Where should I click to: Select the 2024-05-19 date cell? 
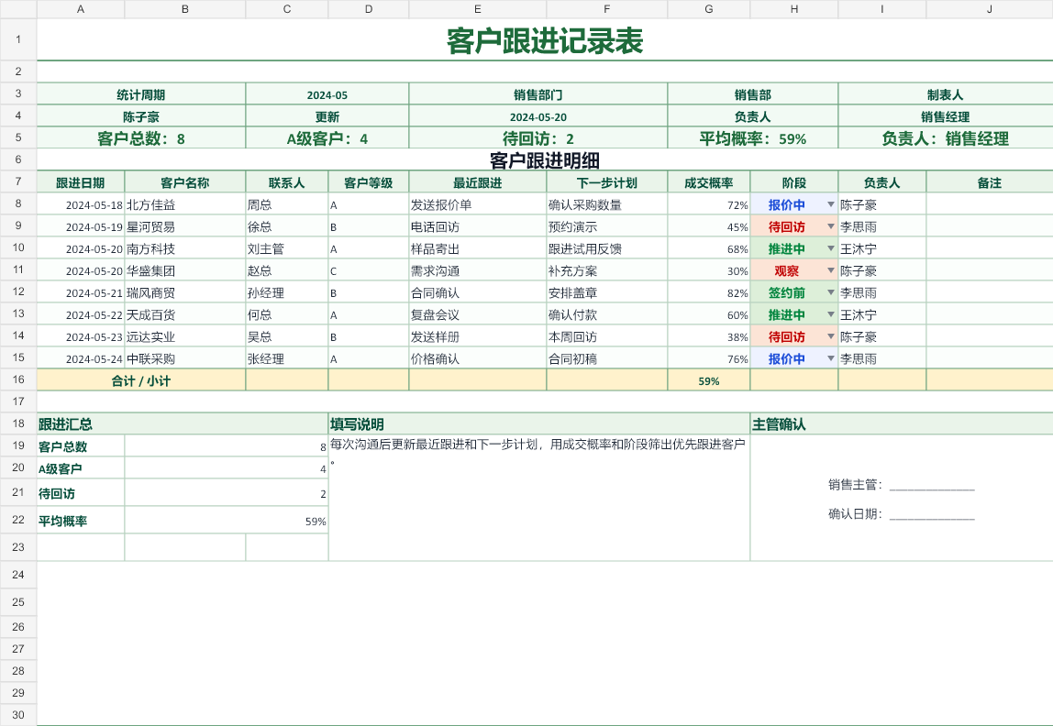pos(81,226)
